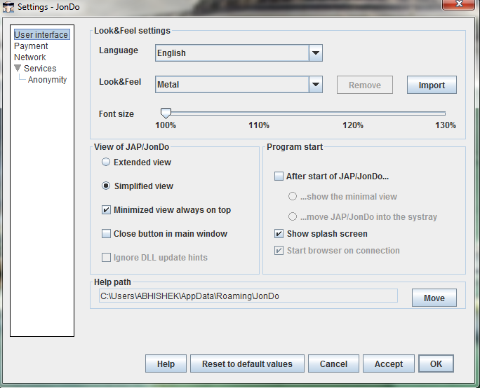Close the Settings - JonDo window
Image resolution: width=480 pixels, height=388 pixels.
coord(458,4)
